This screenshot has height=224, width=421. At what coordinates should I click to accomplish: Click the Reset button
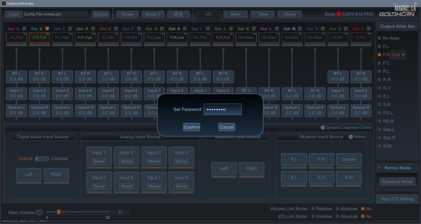(127, 14)
